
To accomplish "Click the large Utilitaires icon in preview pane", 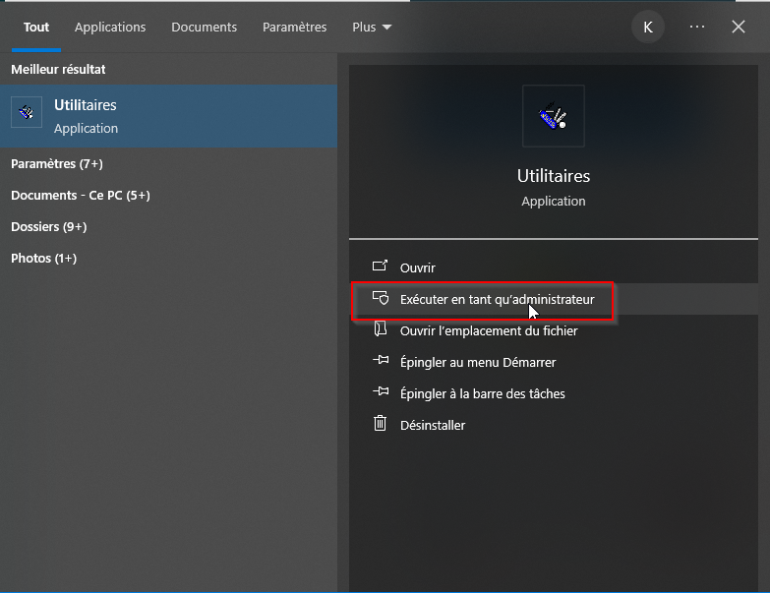I will (x=554, y=116).
